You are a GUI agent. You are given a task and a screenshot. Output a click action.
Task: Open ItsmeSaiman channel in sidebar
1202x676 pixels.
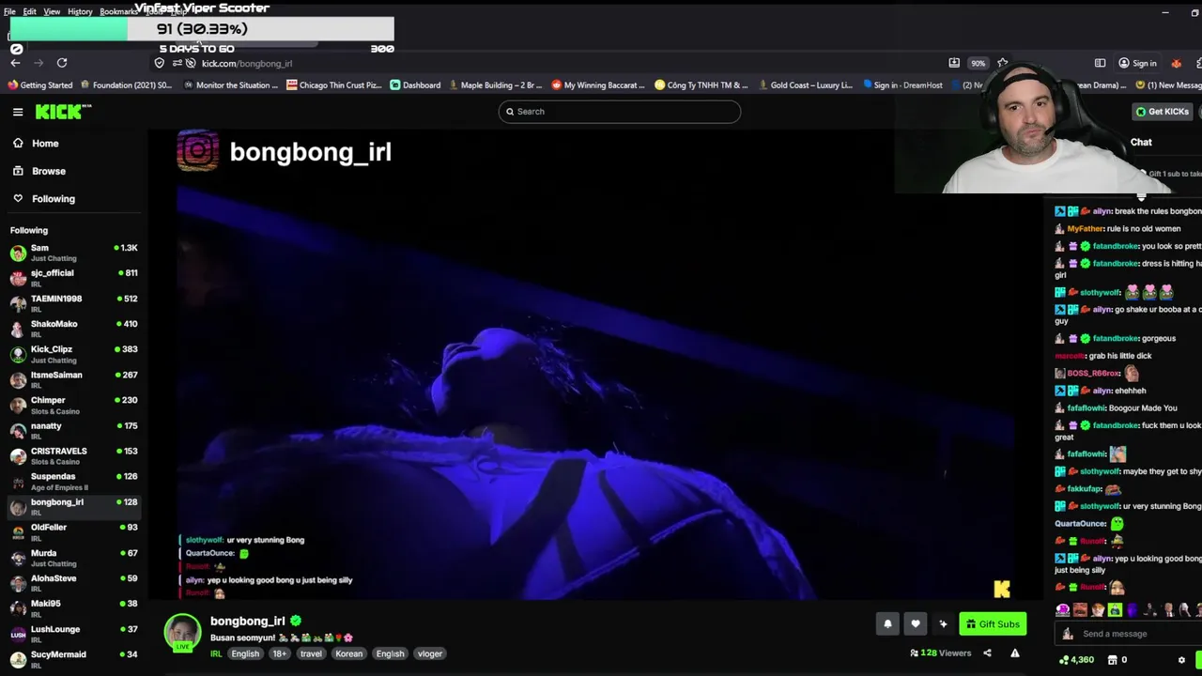point(73,378)
